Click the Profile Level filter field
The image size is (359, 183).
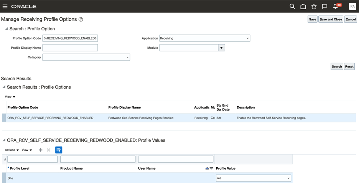click(x=33, y=160)
